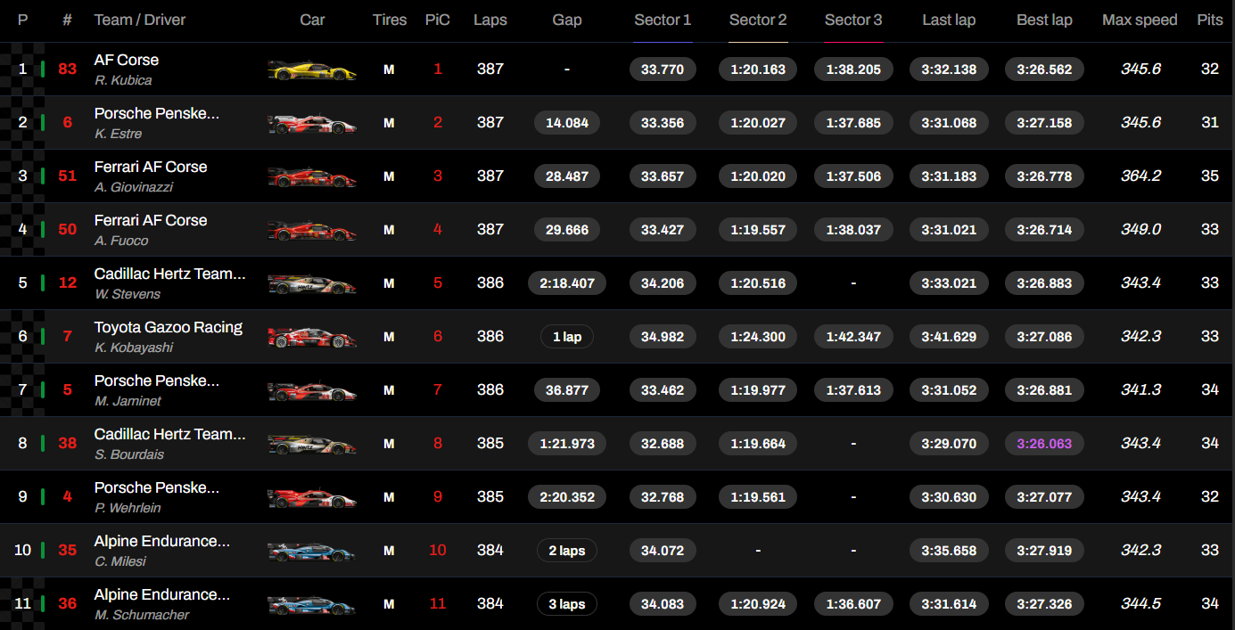
Task: Click the '1 lap' gap badge
Action: click(567, 337)
